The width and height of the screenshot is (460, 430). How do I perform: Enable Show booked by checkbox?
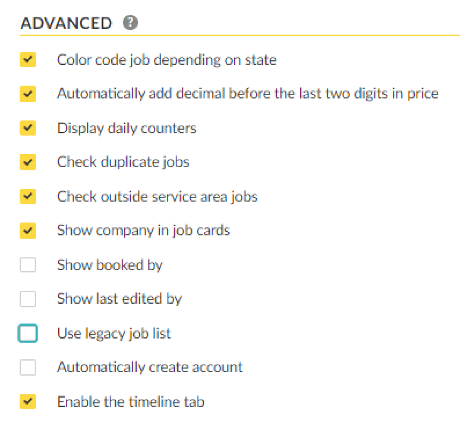click(28, 265)
